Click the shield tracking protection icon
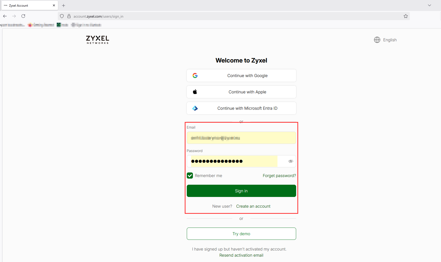441x262 pixels. tap(62, 16)
